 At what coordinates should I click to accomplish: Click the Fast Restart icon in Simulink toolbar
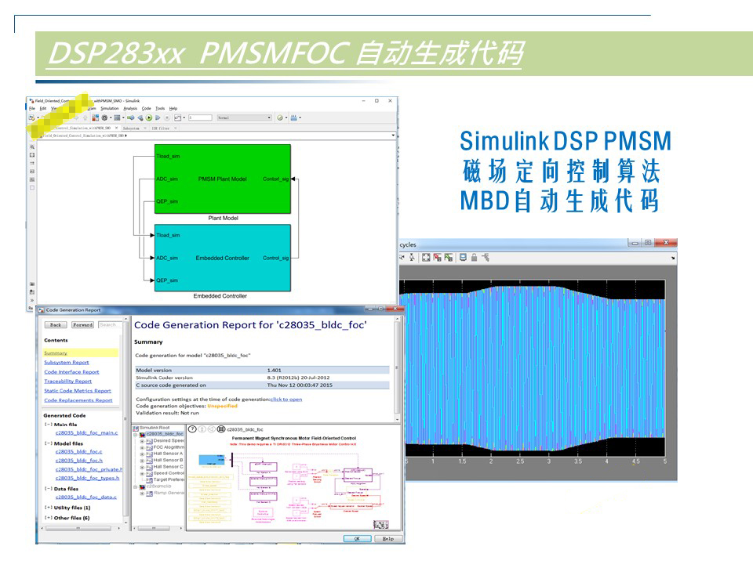(131, 117)
